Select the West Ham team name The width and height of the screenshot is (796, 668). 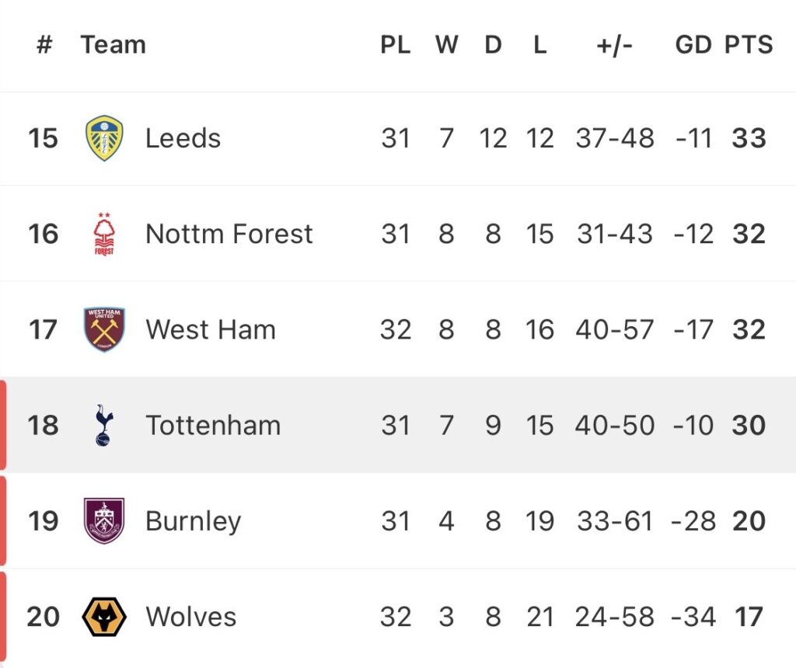click(210, 329)
